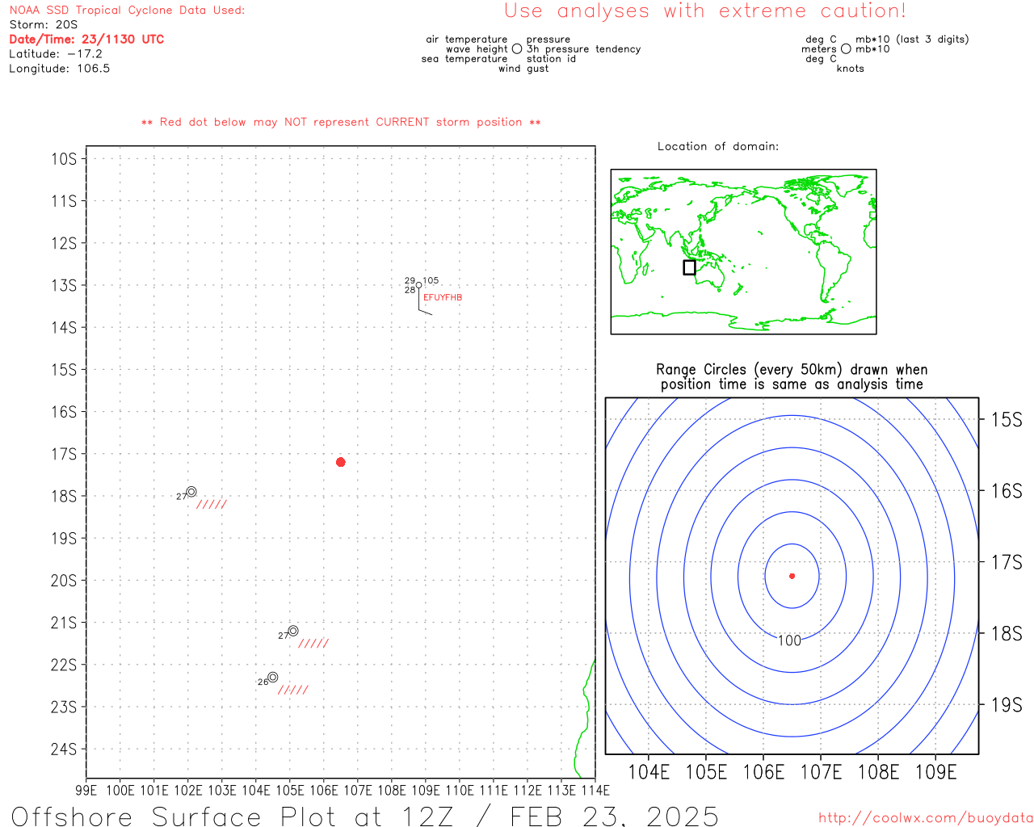Viewport: 1034px width, 827px height.
Task: Click the Storm: 20S label
Action: coord(44,24)
